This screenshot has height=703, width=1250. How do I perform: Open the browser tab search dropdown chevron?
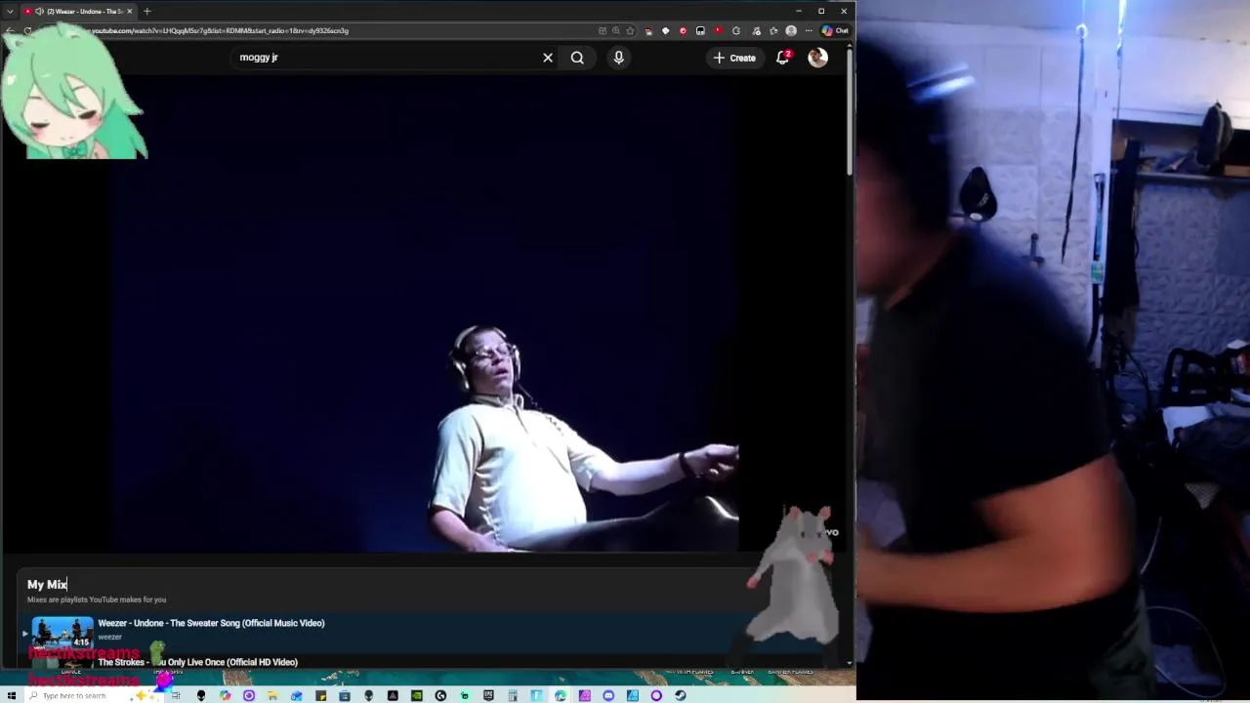click(x=10, y=11)
